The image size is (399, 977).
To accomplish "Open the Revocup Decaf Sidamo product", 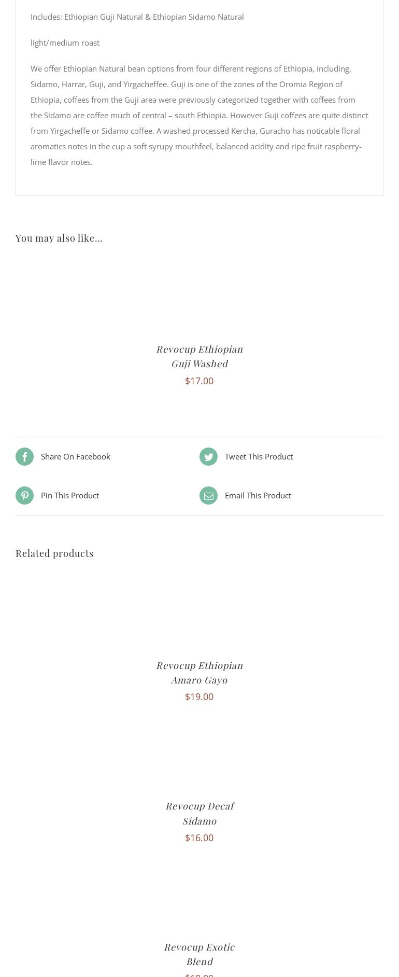I will click(x=199, y=813).
